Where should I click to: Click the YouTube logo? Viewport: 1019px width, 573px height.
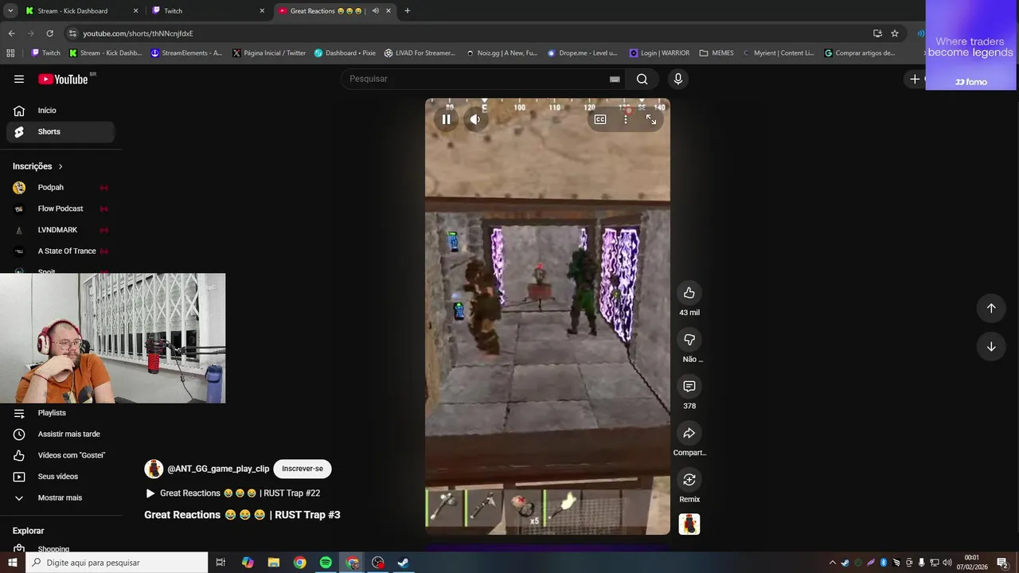64,79
